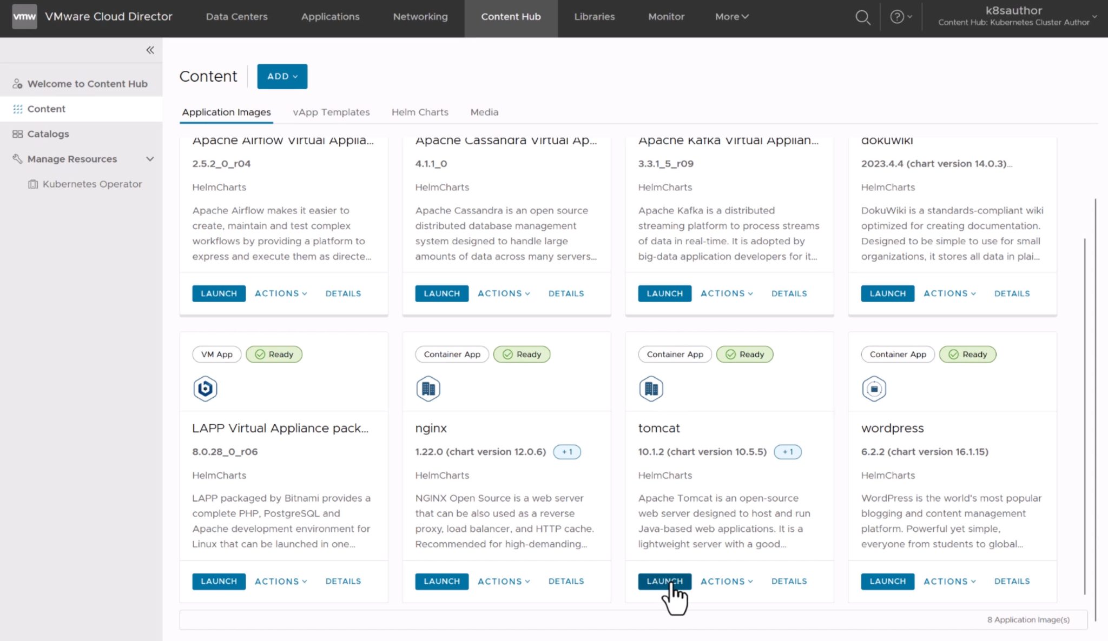Select Kubernetes Operator in the sidebar
This screenshot has width=1108, height=641.
pos(92,184)
